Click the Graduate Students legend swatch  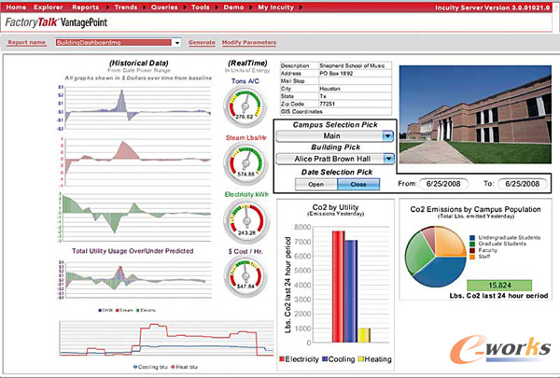click(x=472, y=244)
